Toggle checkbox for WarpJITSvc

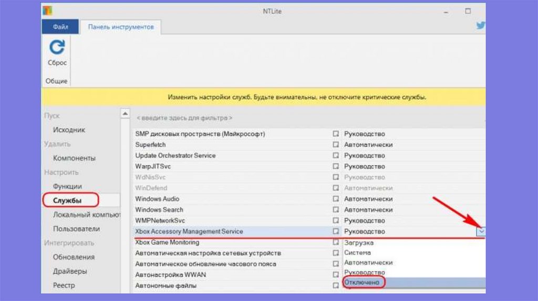click(336, 166)
